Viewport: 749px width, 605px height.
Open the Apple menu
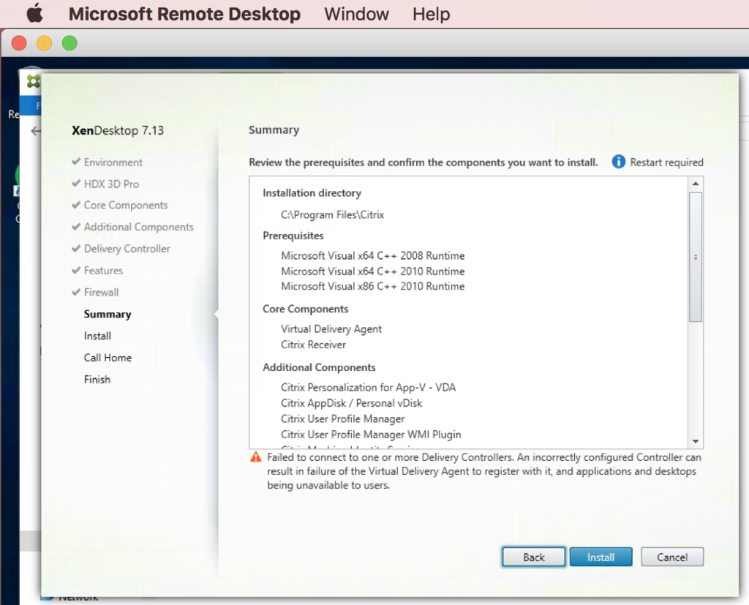(34, 13)
